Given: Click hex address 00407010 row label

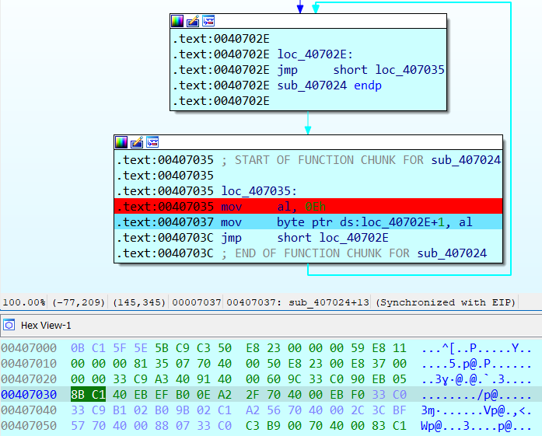Looking at the screenshot, I should [x=29, y=364].
